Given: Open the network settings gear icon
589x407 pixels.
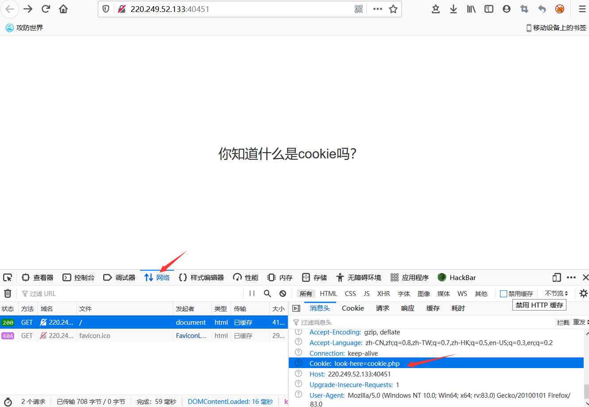Looking at the screenshot, I should [583, 293].
